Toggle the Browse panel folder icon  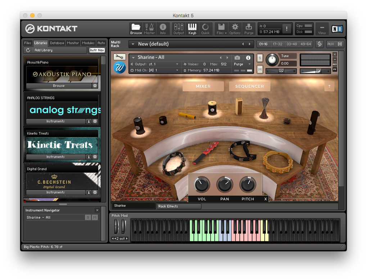136,29
